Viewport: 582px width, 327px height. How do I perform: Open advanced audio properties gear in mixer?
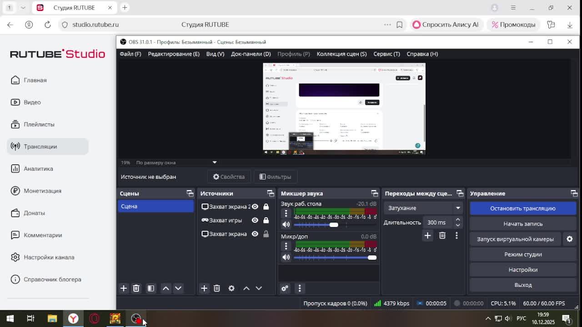285,288
